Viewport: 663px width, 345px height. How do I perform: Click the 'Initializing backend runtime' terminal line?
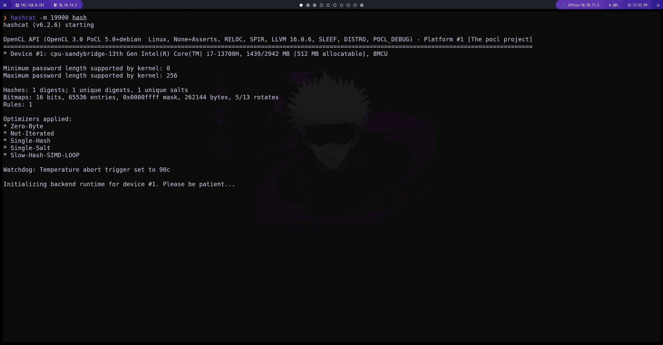(119, 184)
